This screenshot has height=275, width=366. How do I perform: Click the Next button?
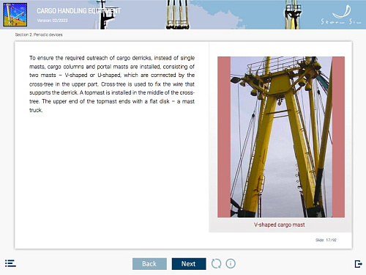(189, 264)
